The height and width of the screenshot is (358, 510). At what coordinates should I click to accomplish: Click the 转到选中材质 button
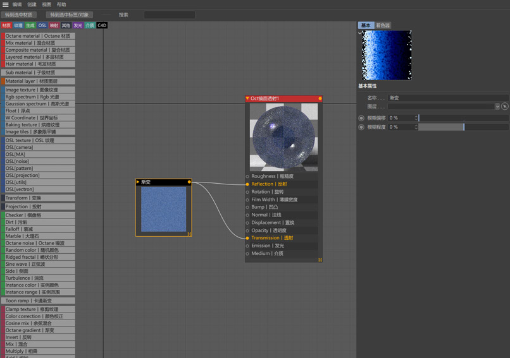coord(18,15)
